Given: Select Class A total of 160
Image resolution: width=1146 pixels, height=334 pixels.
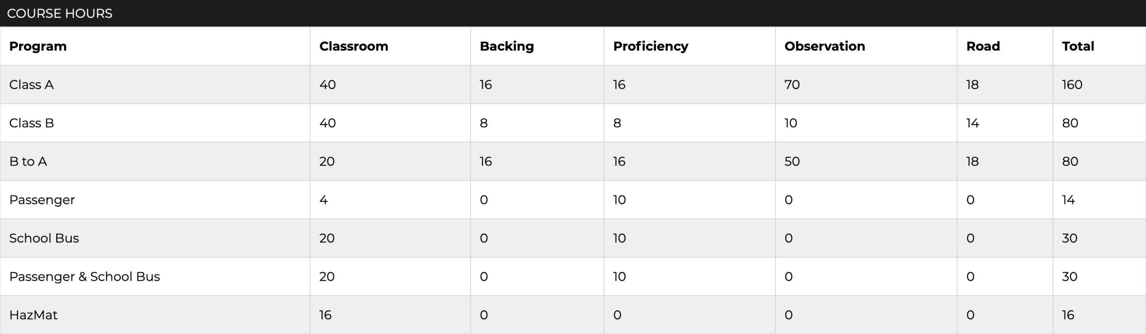Looking at the screenshot, I should coord(1072,85).
